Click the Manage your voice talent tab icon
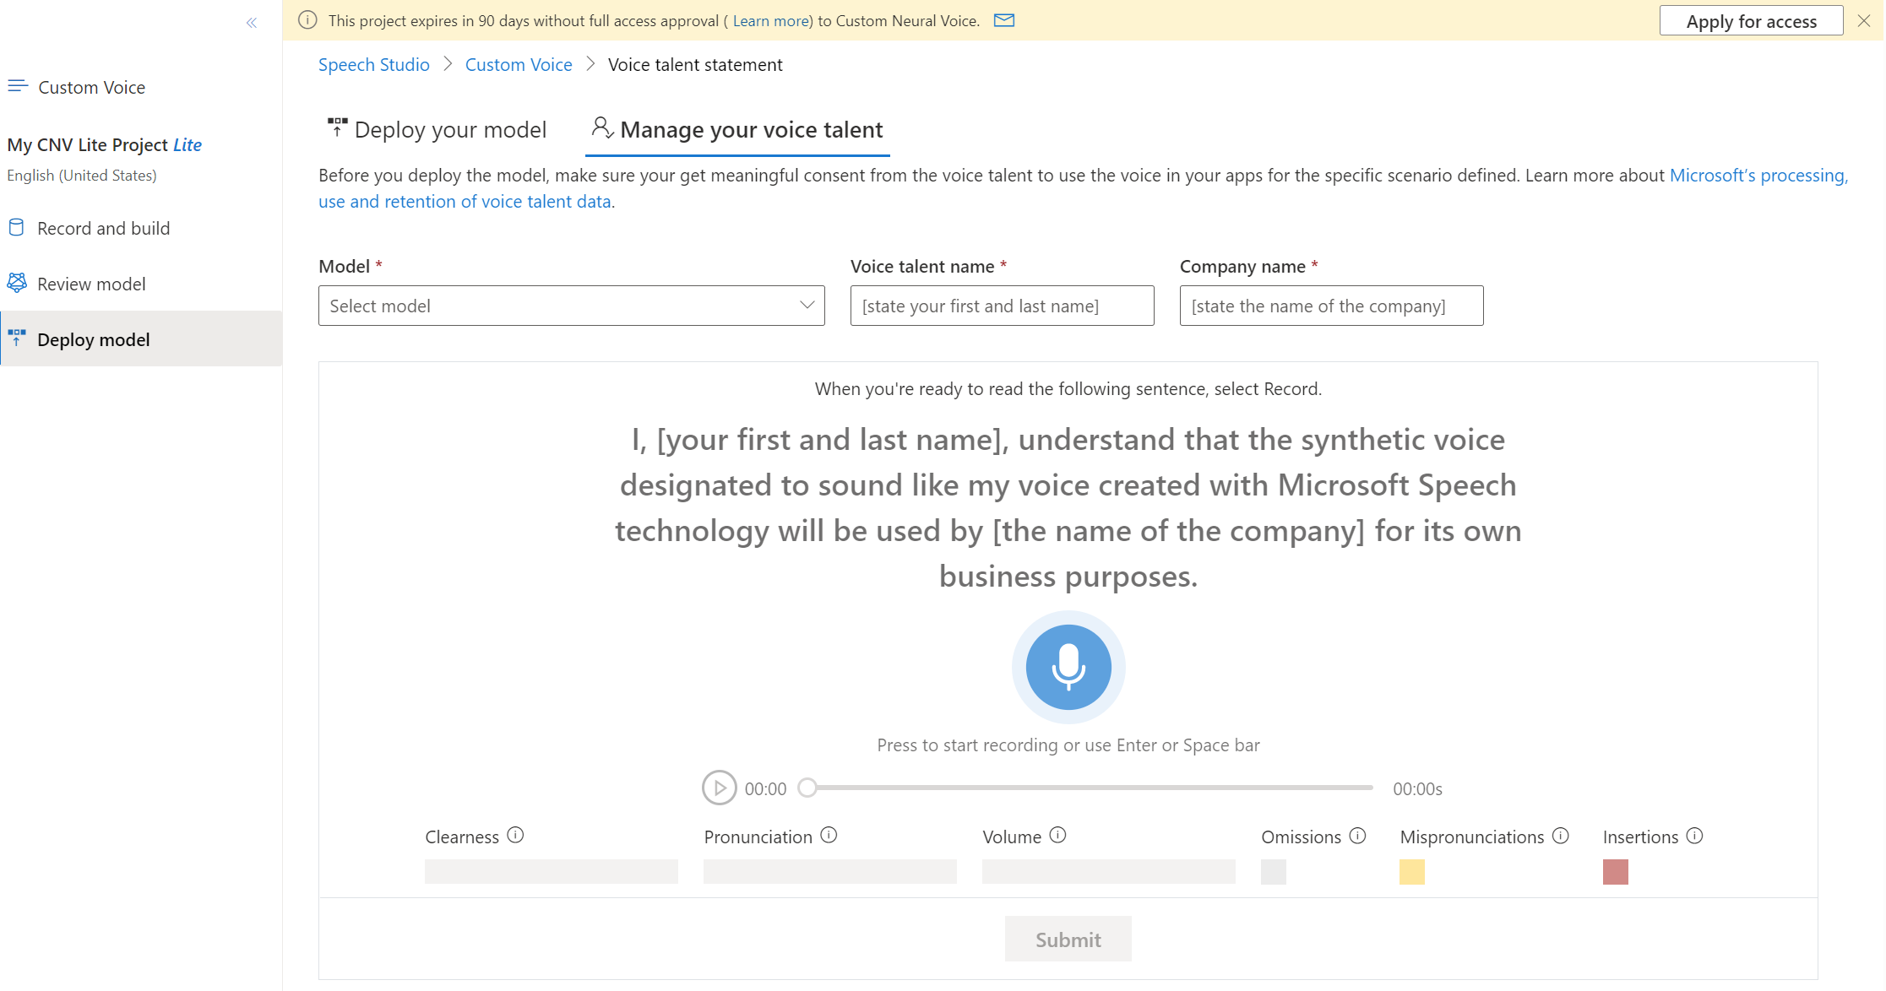This screenshot has height=991, width=1886. pos(600,128)
